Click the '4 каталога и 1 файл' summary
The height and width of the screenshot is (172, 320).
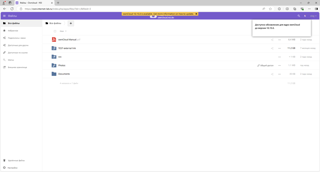pos(69,83)
